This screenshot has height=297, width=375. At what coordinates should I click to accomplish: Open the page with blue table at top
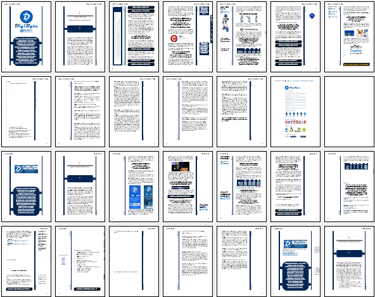pyautogui.click(x=349, y=187)
